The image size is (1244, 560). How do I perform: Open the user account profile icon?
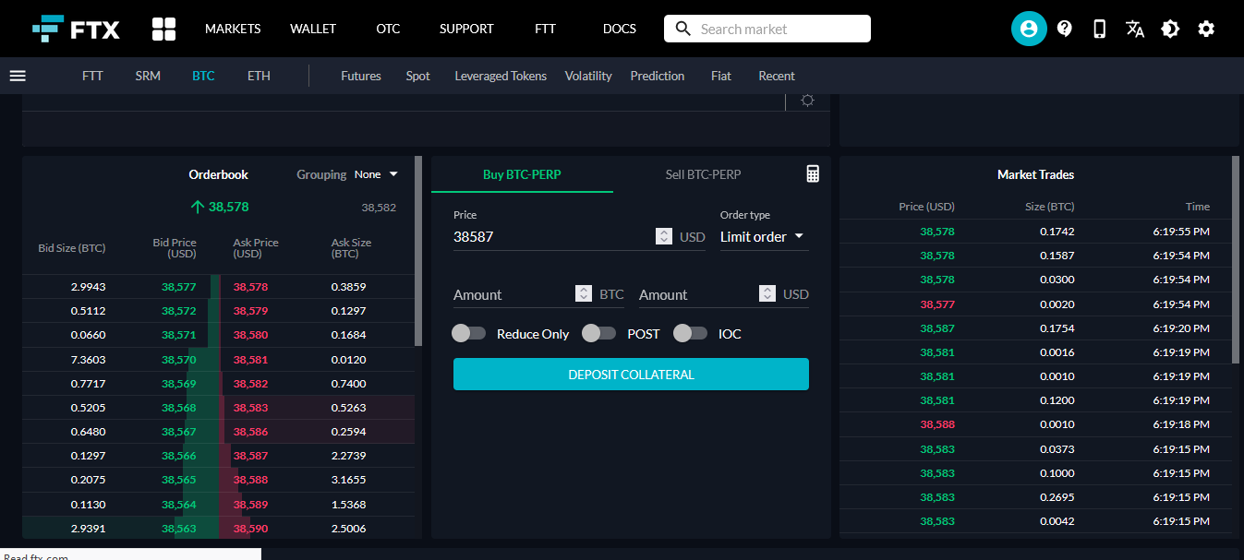click(x=1029, y=29)
